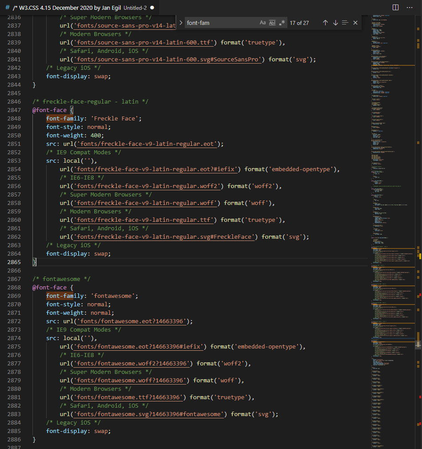Click the vertical scrollbar thumb at the right edge
The height and width of the screenshot is (449, 422).
coord(418,344)
